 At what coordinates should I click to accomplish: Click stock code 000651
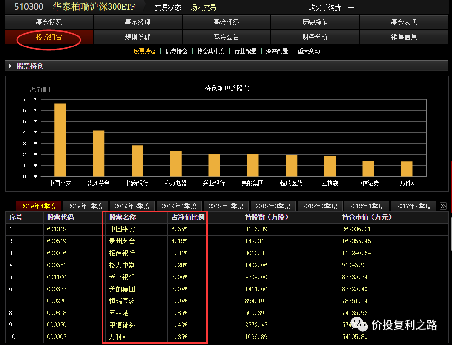click(x=57, y=265)
